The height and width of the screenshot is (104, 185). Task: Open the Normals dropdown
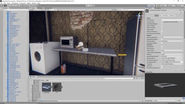(172, 54)
